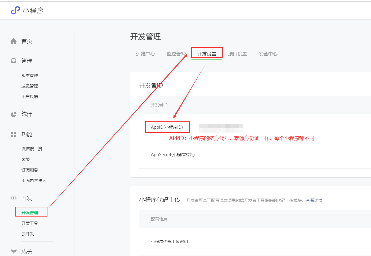Switch to the 监控告警 tab
The height and width of the screenshot is (256, 371).
point(176,54)
